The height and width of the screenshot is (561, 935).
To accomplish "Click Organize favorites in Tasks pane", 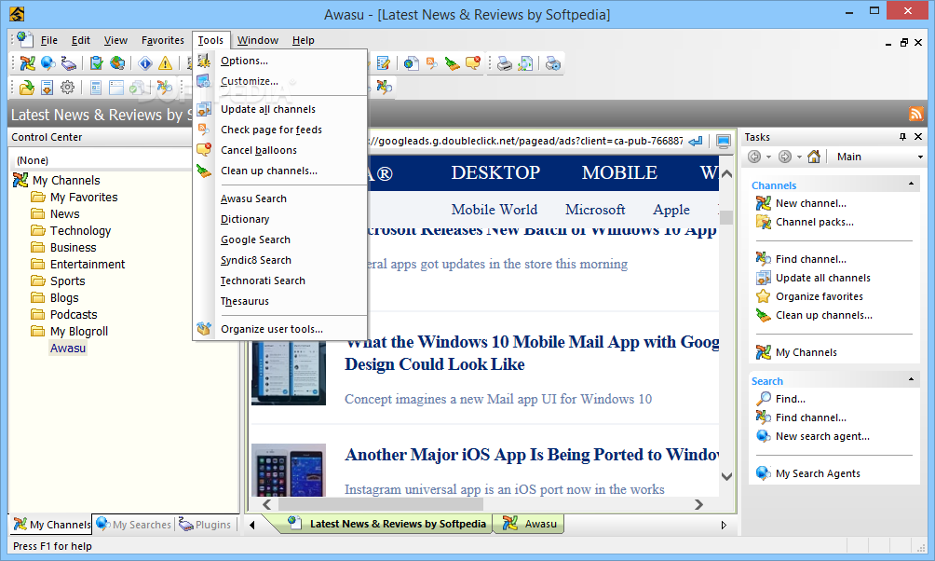I will 819,296.
